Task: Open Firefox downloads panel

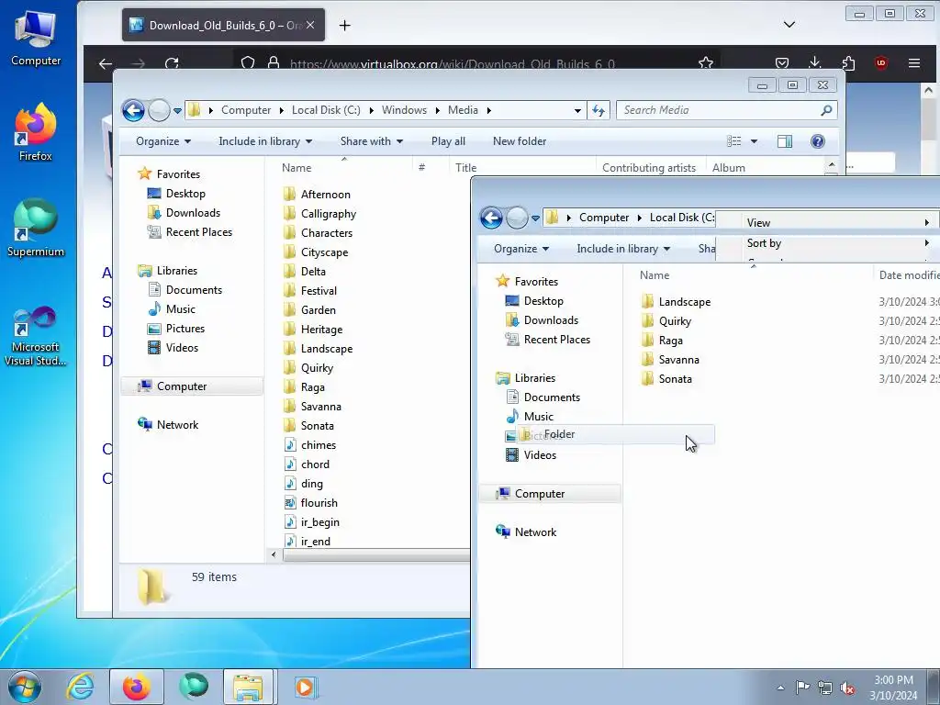Action: pos(815,63)
